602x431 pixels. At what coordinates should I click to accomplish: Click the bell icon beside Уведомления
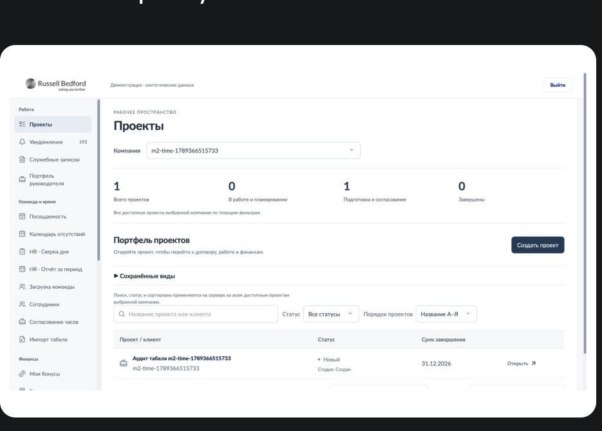coord(23,142)
